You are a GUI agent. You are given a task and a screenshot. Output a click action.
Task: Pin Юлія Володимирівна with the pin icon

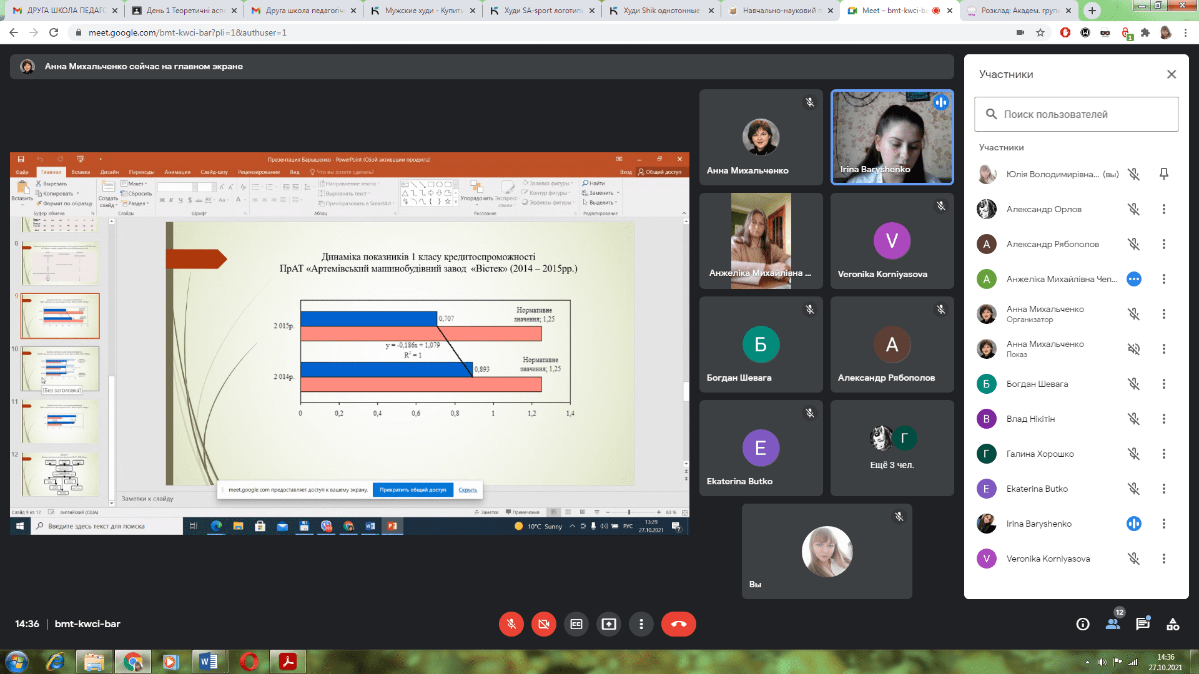coord(1164,174)
